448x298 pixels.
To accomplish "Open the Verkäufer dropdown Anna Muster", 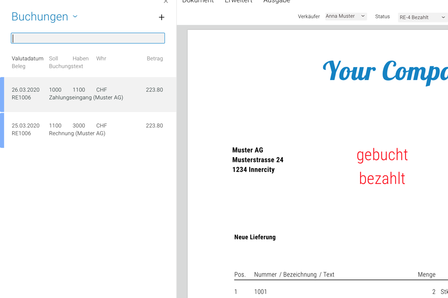I will pos(345,17).
